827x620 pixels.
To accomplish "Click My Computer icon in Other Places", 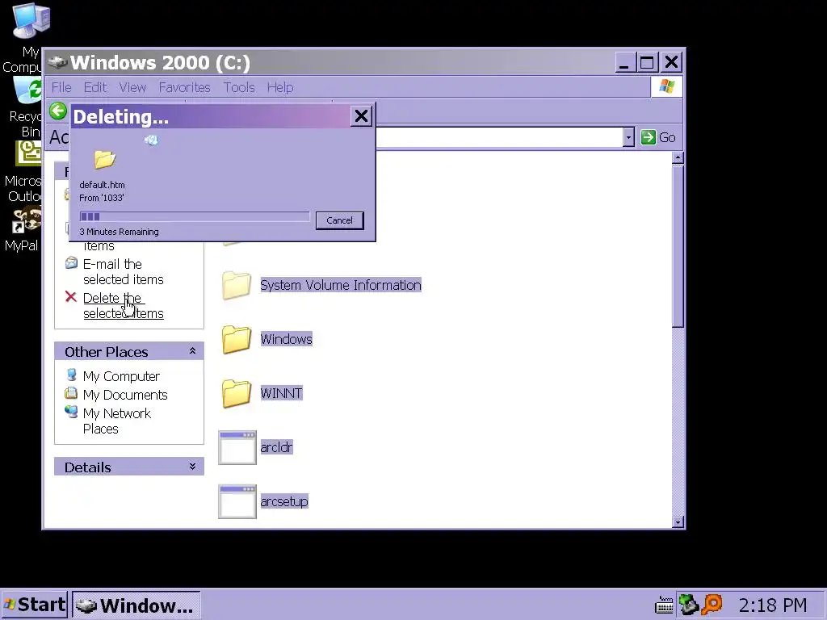I will 71,375.
